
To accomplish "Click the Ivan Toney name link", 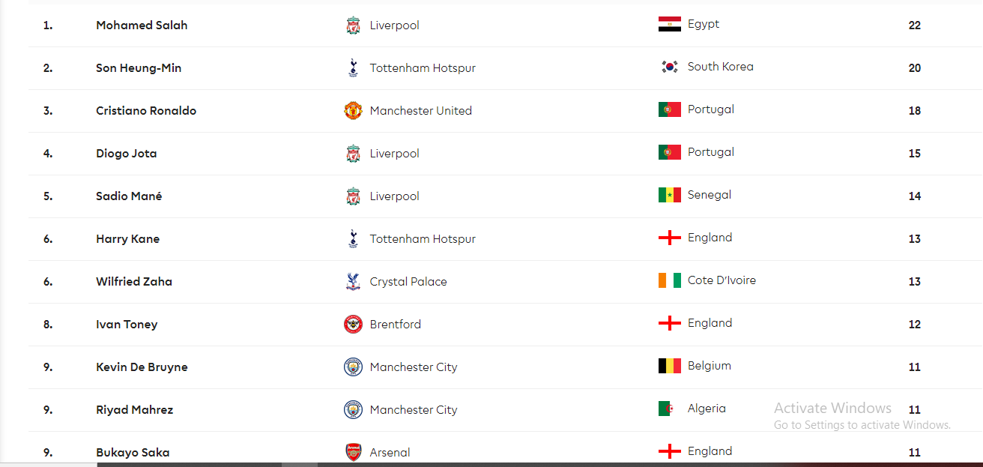I will point(127,325).
